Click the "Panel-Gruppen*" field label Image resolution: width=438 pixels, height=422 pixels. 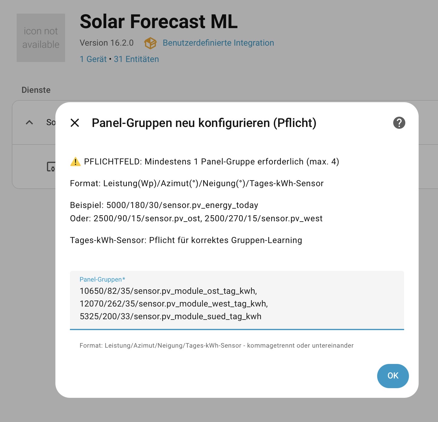(102, 280)
